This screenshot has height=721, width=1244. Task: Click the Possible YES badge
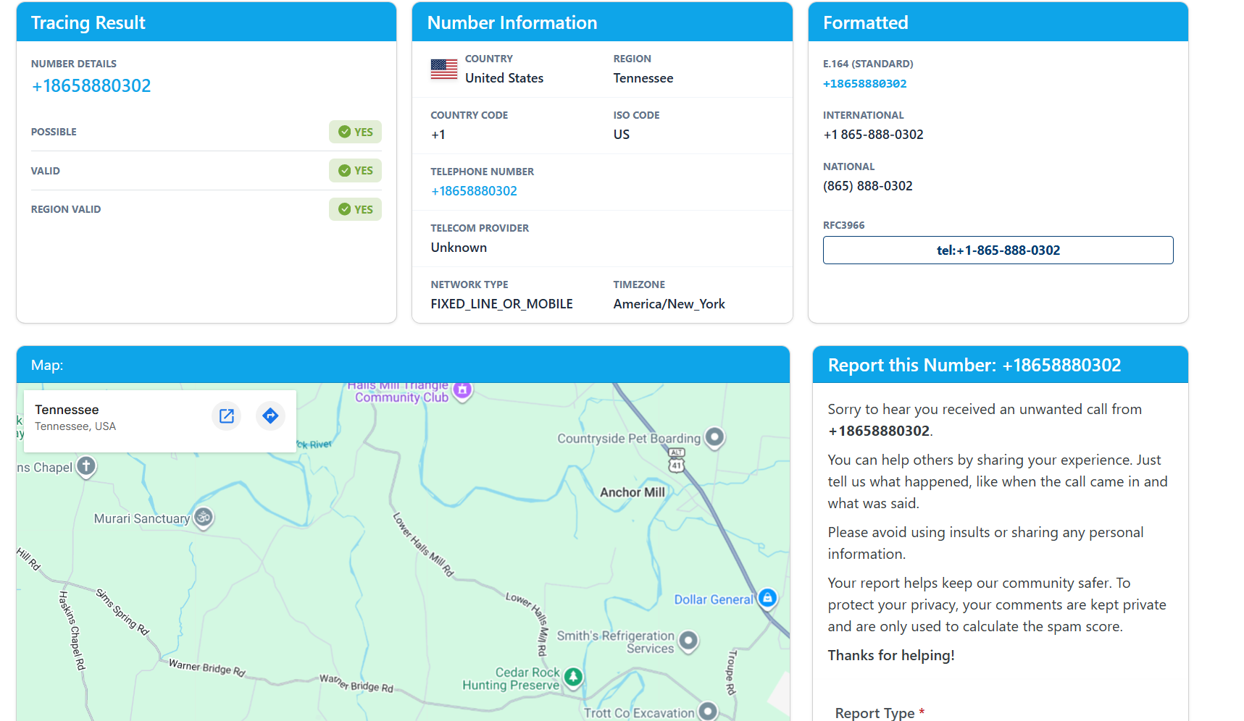(355, 132)
